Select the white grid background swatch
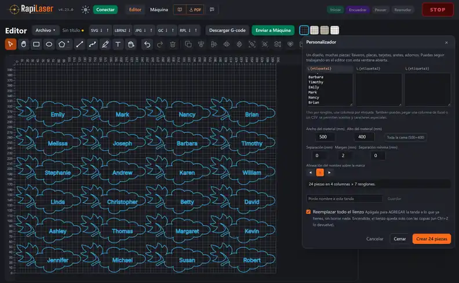 (334, 30)
